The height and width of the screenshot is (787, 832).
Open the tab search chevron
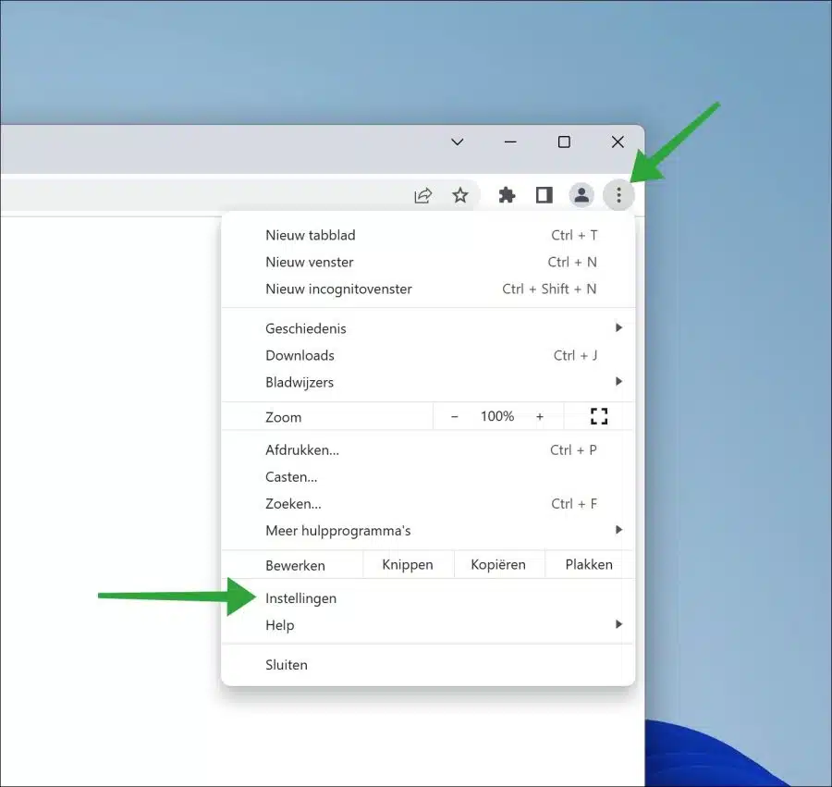[x=458, y=141]
